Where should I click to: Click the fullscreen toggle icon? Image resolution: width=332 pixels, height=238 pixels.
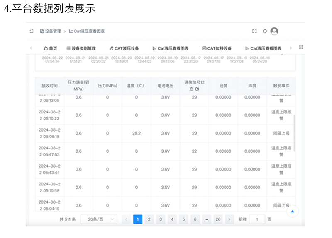click(x=255, y=31)
